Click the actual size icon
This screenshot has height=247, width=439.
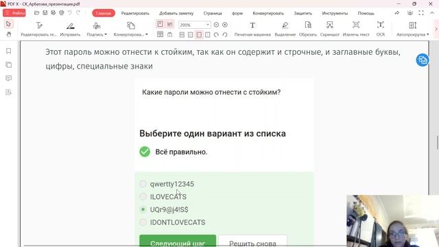(x=182, y=35)
